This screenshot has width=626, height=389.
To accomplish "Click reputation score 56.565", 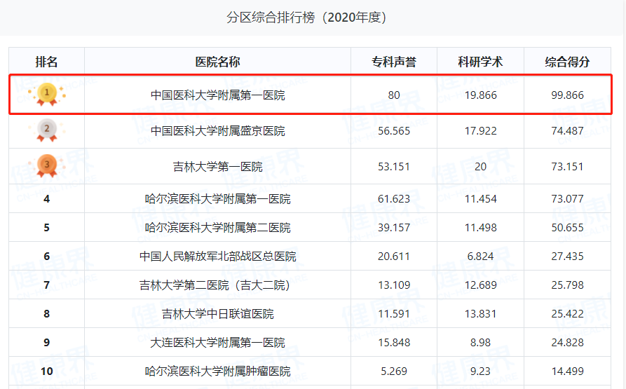I will (x=394, y=131).
